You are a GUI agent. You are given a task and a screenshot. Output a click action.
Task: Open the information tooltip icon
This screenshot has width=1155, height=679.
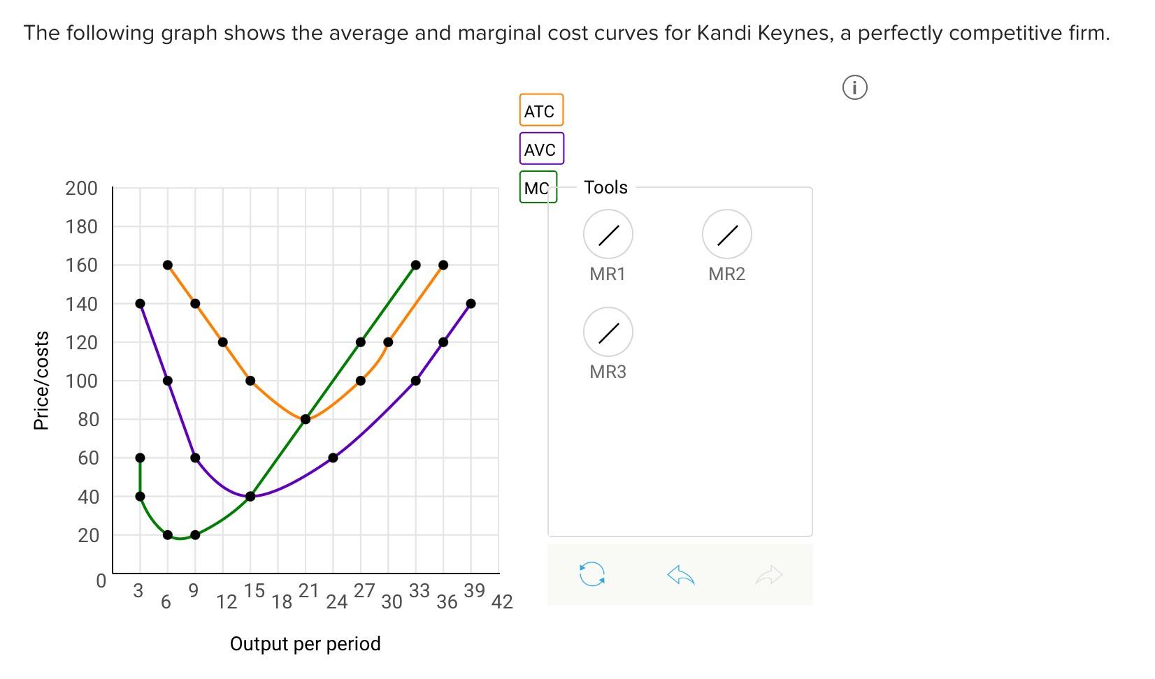point(854,87)
